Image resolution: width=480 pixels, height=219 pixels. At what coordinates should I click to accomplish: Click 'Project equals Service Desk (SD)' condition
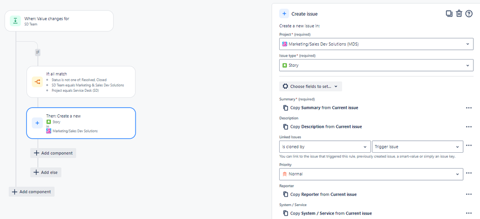tap(75, 91)
